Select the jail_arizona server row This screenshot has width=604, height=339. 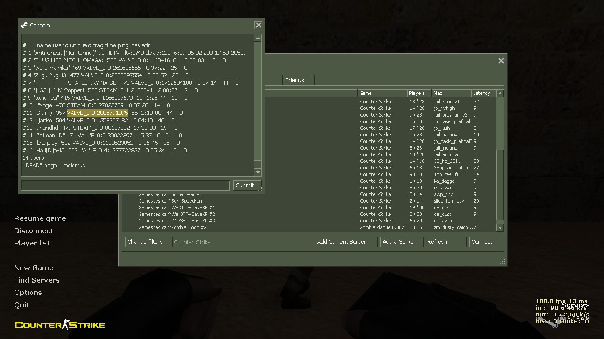pyautogui.click(x=380, y=154)
